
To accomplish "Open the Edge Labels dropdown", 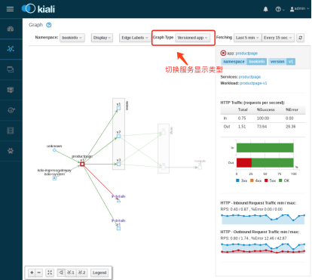I will click(134, 38).
